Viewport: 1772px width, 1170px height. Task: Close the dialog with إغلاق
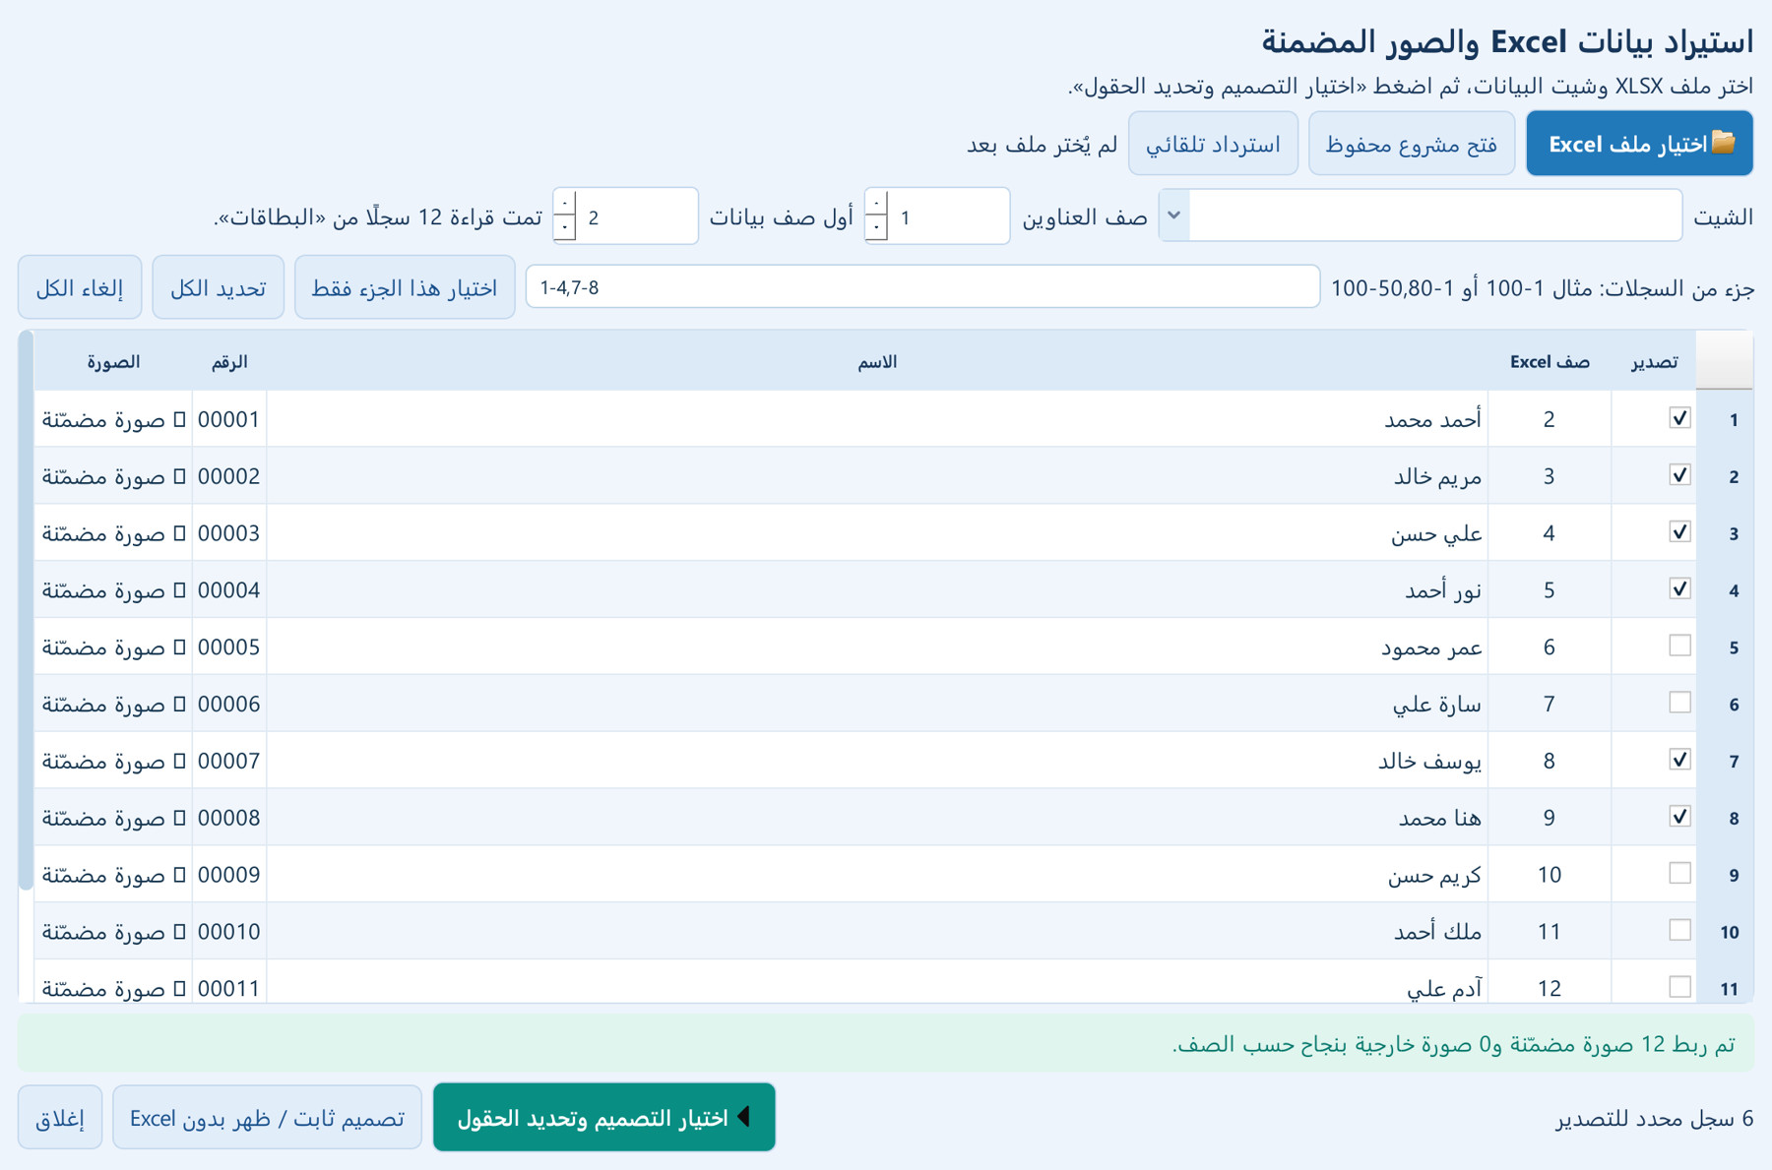[60, 1117]
